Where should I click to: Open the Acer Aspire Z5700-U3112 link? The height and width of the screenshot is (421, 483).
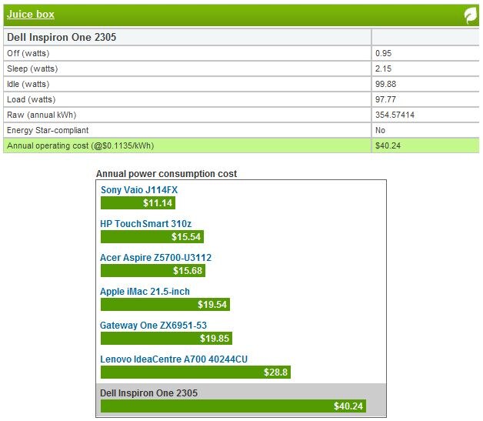156,258
